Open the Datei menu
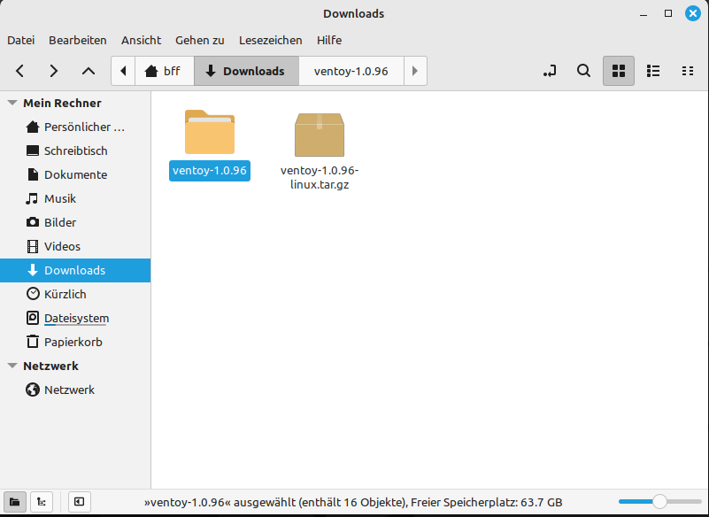 [20, 40]
